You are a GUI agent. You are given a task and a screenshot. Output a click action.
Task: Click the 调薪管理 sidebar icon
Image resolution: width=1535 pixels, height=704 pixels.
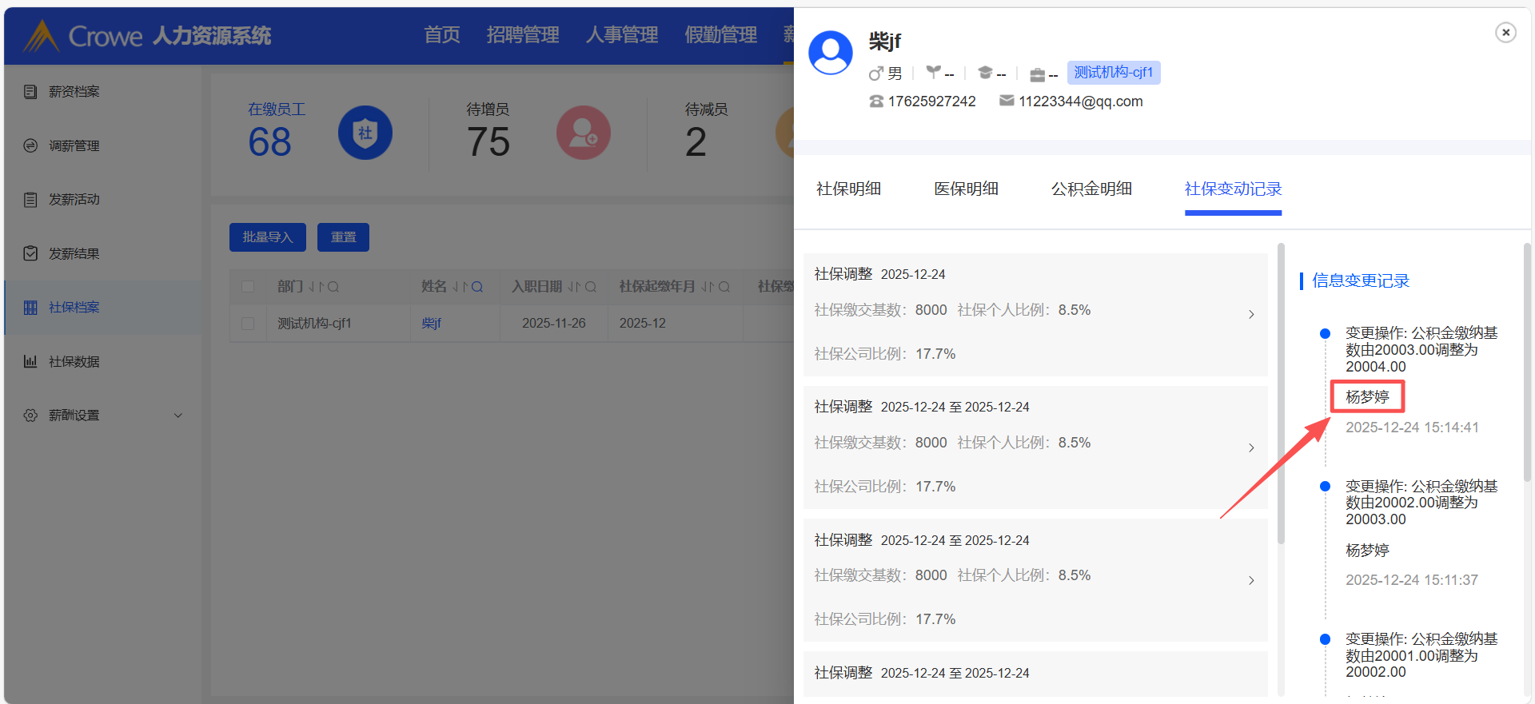(x=30, y=145)
